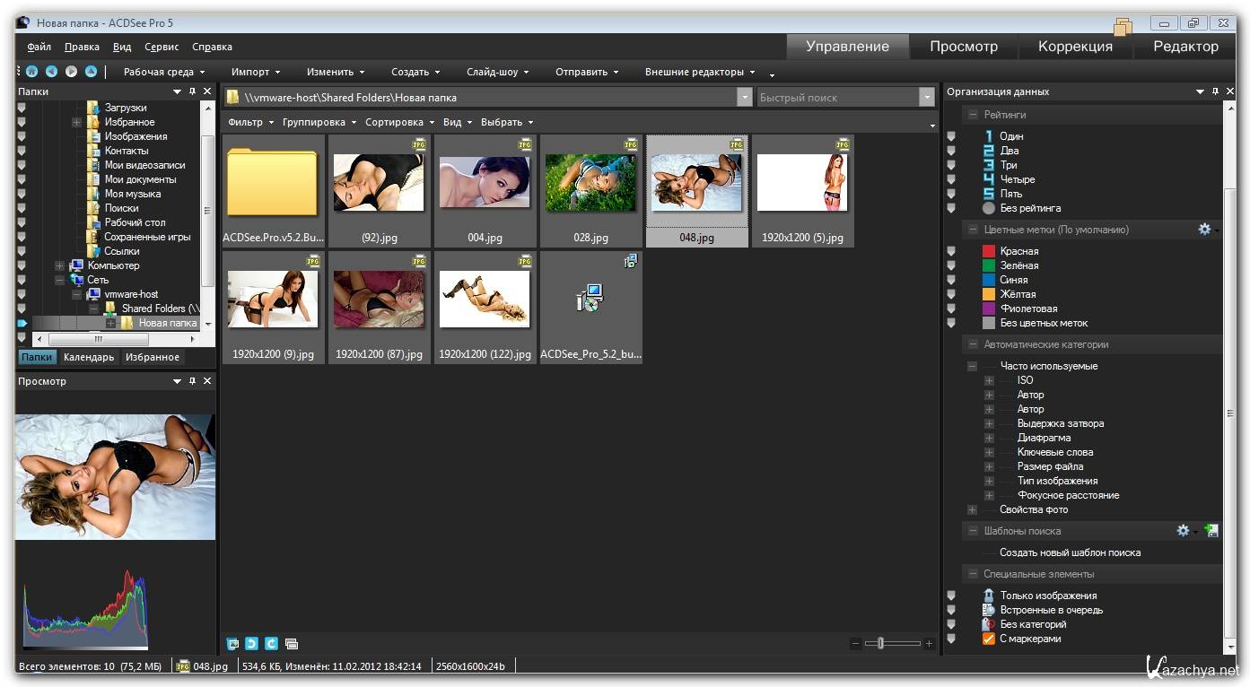1250x687 pixels.
Task: Toggle Easy-Select marker next to 'Без рейтинга'
Action: (x=951, y=208)
